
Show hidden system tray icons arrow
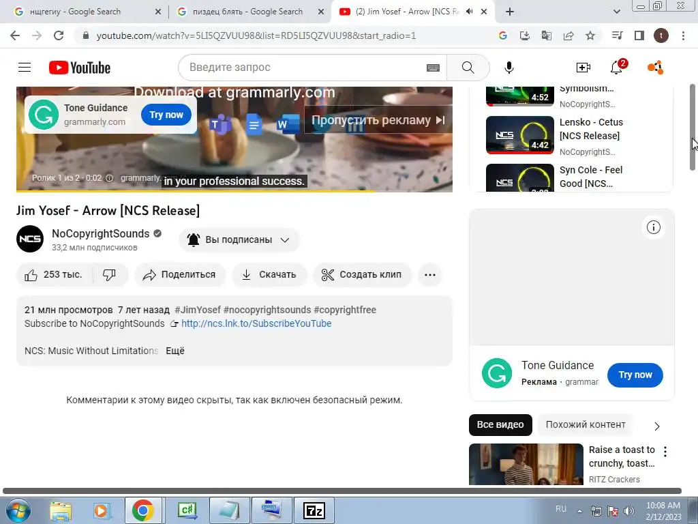(579, 511)
